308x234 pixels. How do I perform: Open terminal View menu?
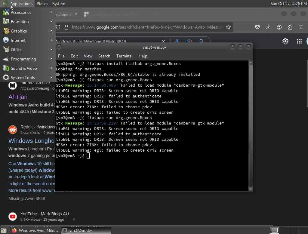(x=88, y=56)
